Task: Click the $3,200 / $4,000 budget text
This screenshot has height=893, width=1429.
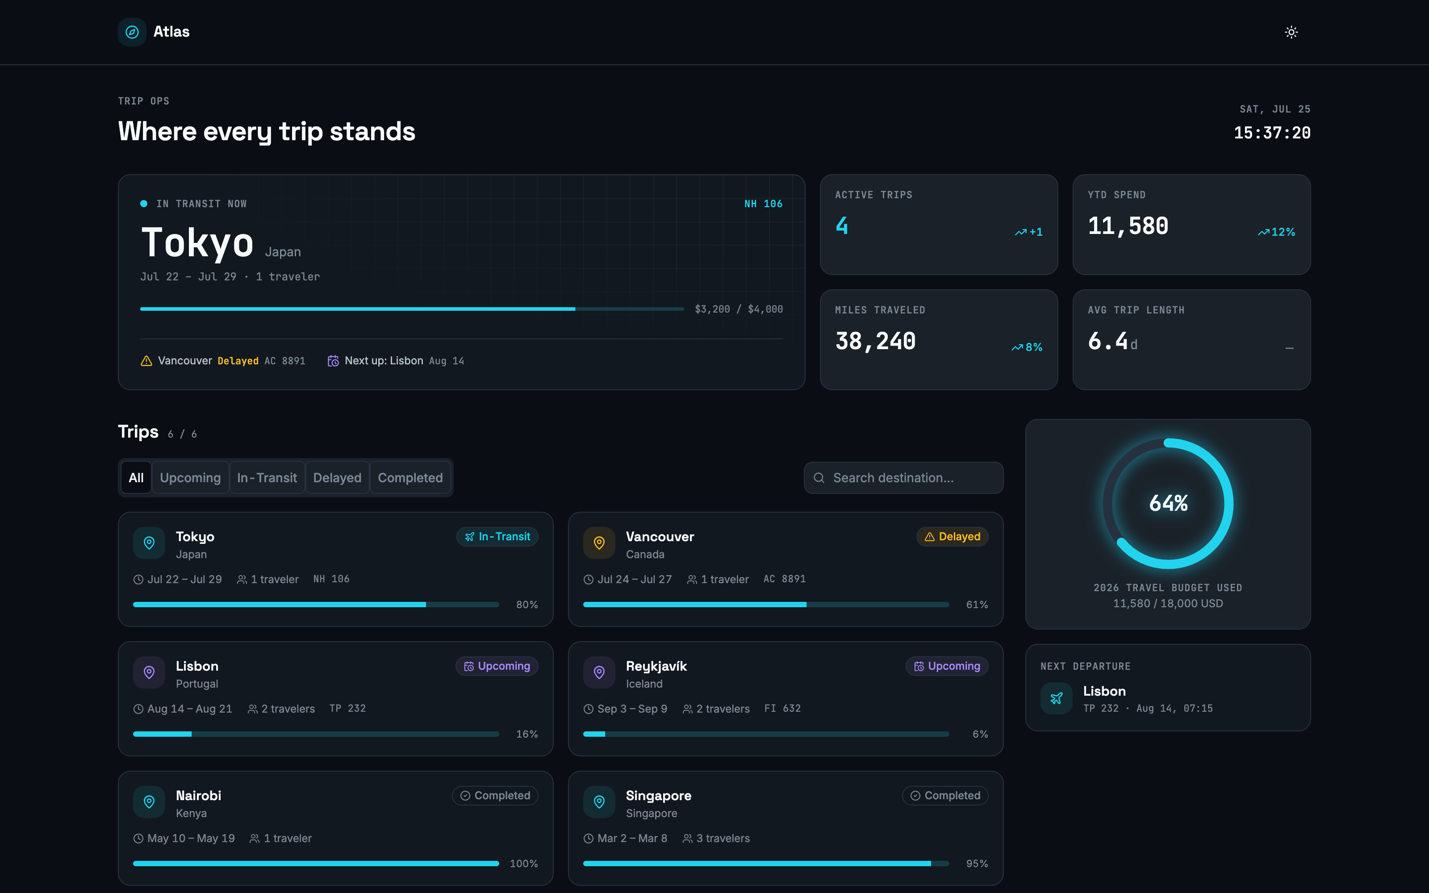Action: point(739,309)
